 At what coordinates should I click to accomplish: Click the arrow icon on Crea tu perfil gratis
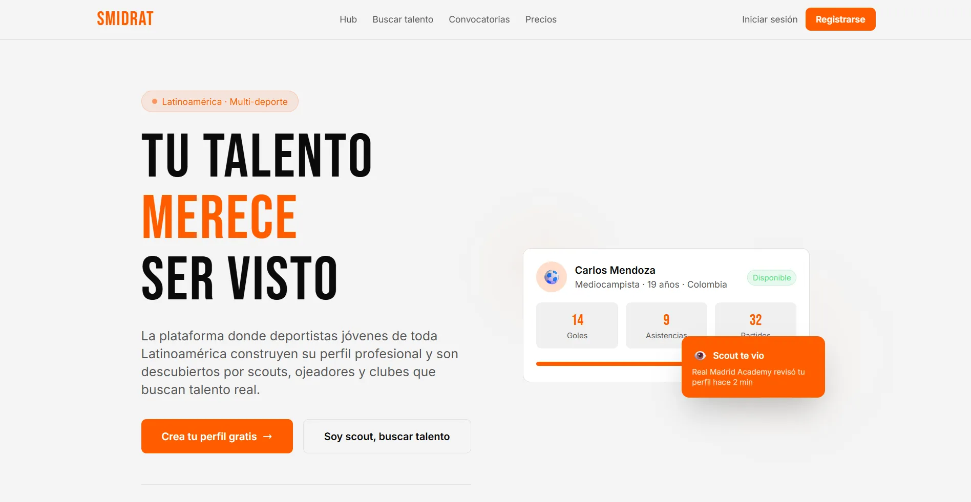[267, 436]
